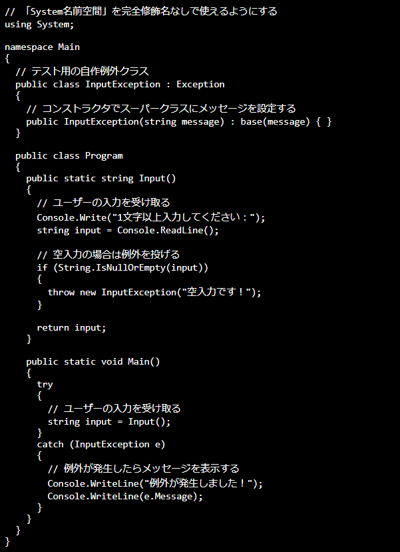Click the comment 'テスト用の自作例外クラス'

[83, 72]
